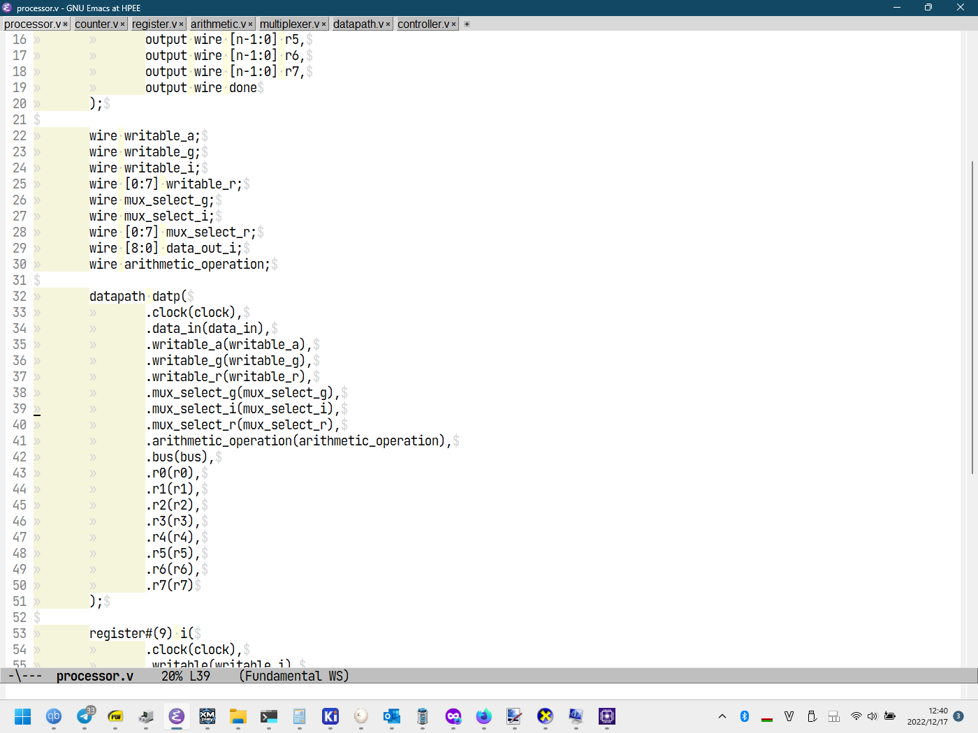Click the Fundamental WS mode indicator
Image resolution: width=978 pixels, height=733 pixels.
[x=293, y=676]
